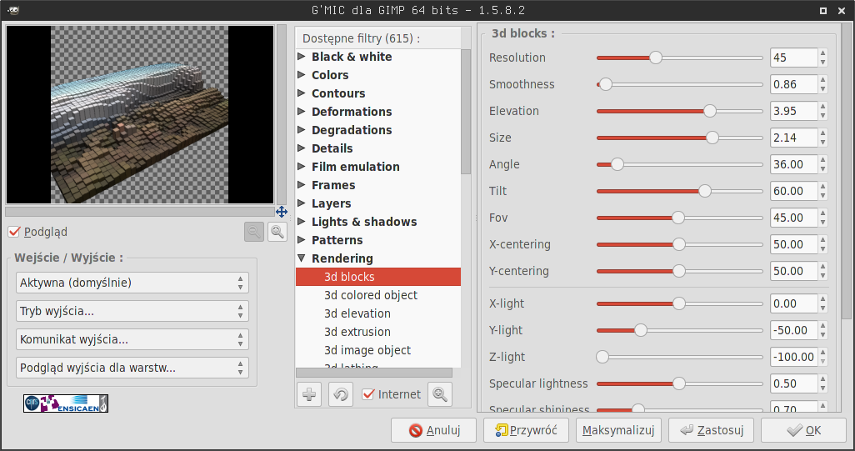This screenshot has height=451, width=855.
Task: Click the Elevation slider handle
Action: click(709, 111)
